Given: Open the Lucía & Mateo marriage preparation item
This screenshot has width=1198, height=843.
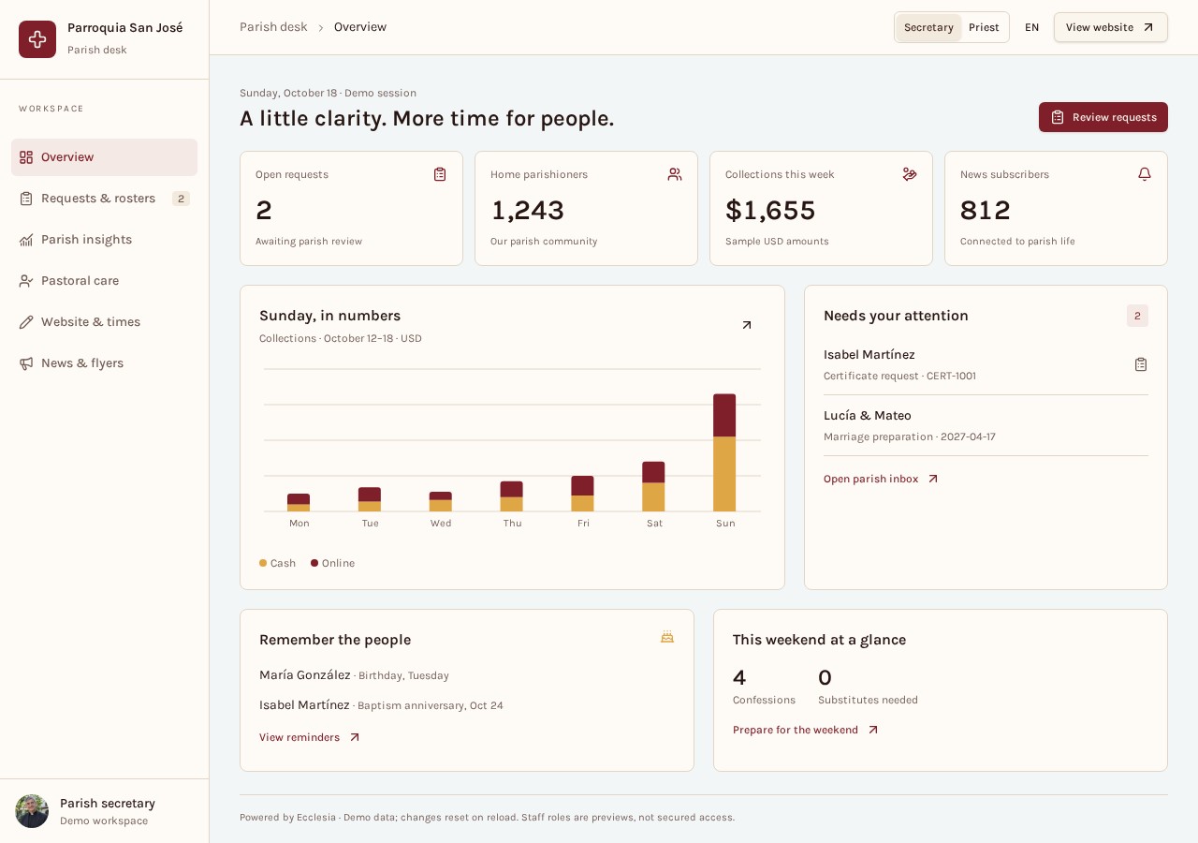Looking at the screenshot, I should (986, 425).
